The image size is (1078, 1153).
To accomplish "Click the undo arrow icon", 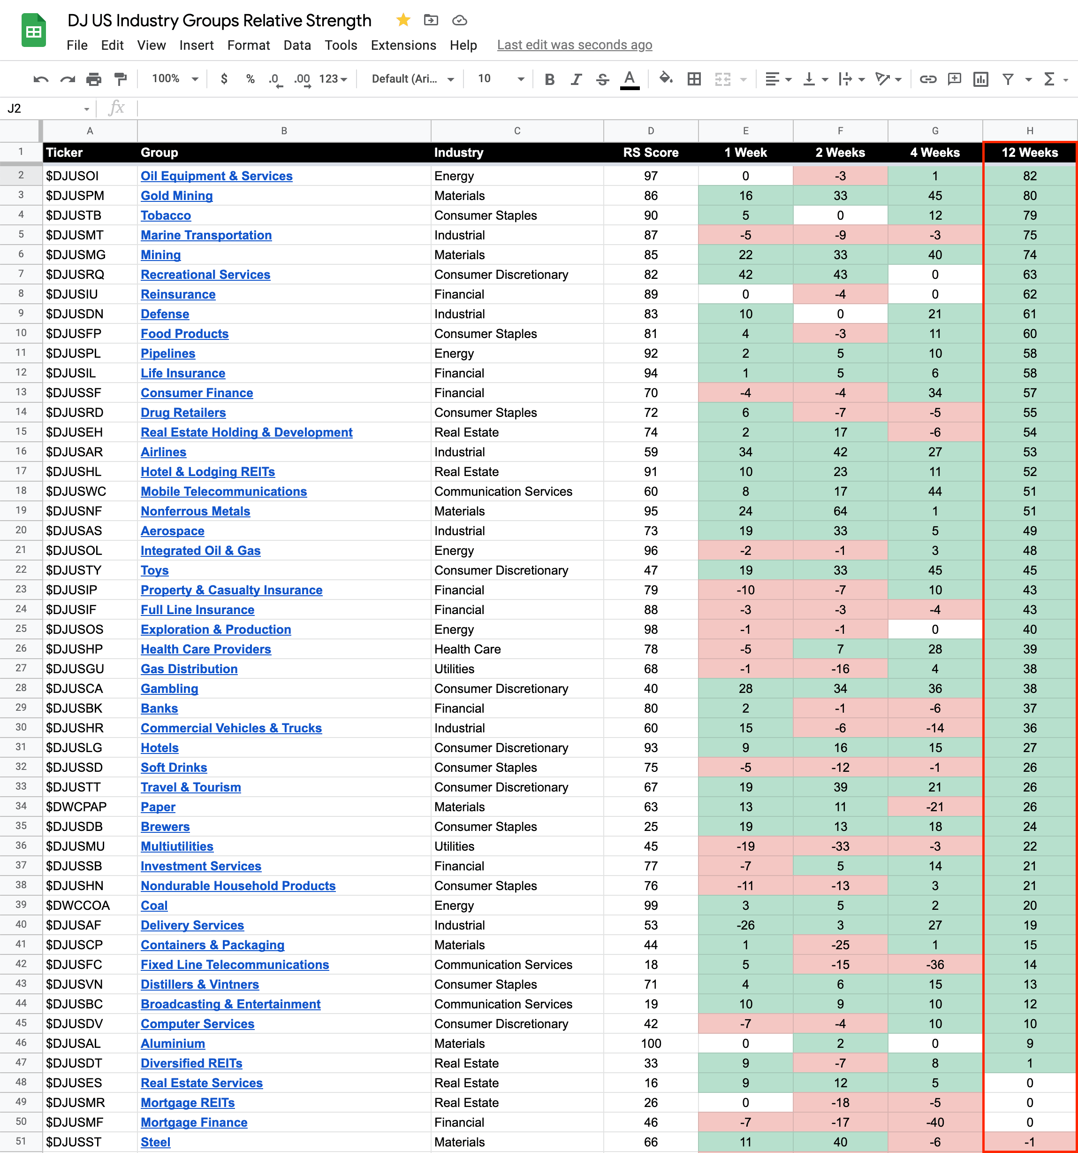I will point(40,79).
